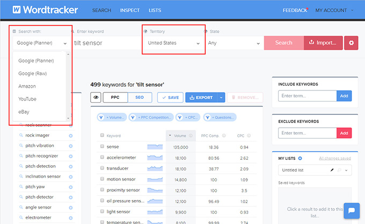Viewport: 365px width, 224px height.
Task: Toggle the select-all Keyword header checkbox
Action: [x=102, y=136]
